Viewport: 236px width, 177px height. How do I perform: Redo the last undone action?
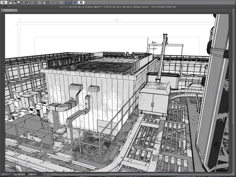30,3
